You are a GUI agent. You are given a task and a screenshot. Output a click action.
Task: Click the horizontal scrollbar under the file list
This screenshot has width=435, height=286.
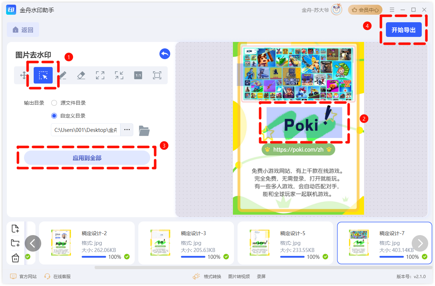coord(263,267)
